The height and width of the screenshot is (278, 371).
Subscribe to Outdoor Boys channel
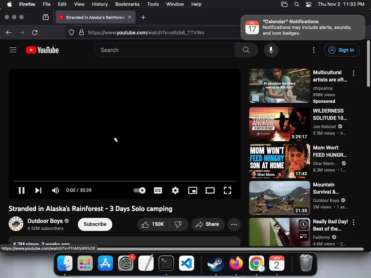[x=95, y=224]
